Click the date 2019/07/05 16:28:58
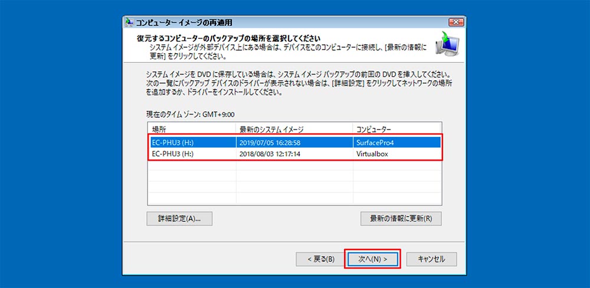 point(270,143)
